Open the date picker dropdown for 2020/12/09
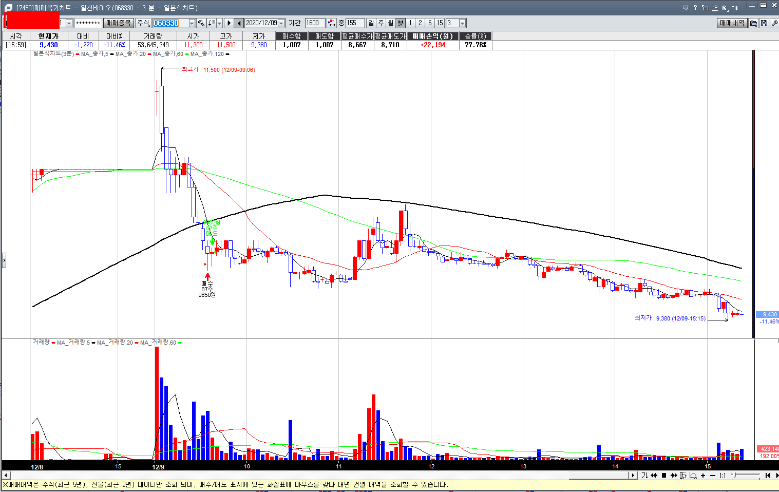 [281, 23]
